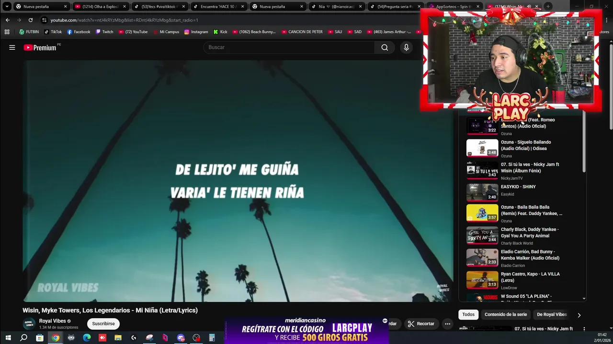The width and height of the screenshot is (613, 344).
Task: Open Microsoft Store from the taskbar
Action: pos(40,338)
